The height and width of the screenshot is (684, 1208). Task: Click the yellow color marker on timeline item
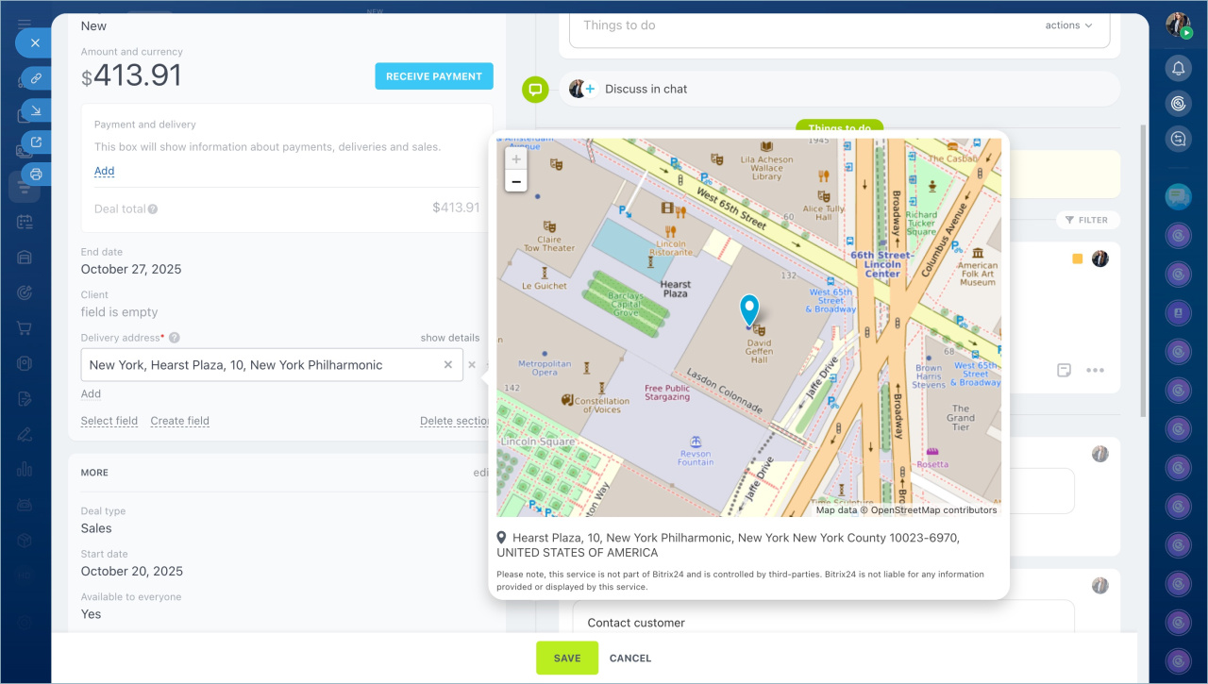click(1077, 259)
